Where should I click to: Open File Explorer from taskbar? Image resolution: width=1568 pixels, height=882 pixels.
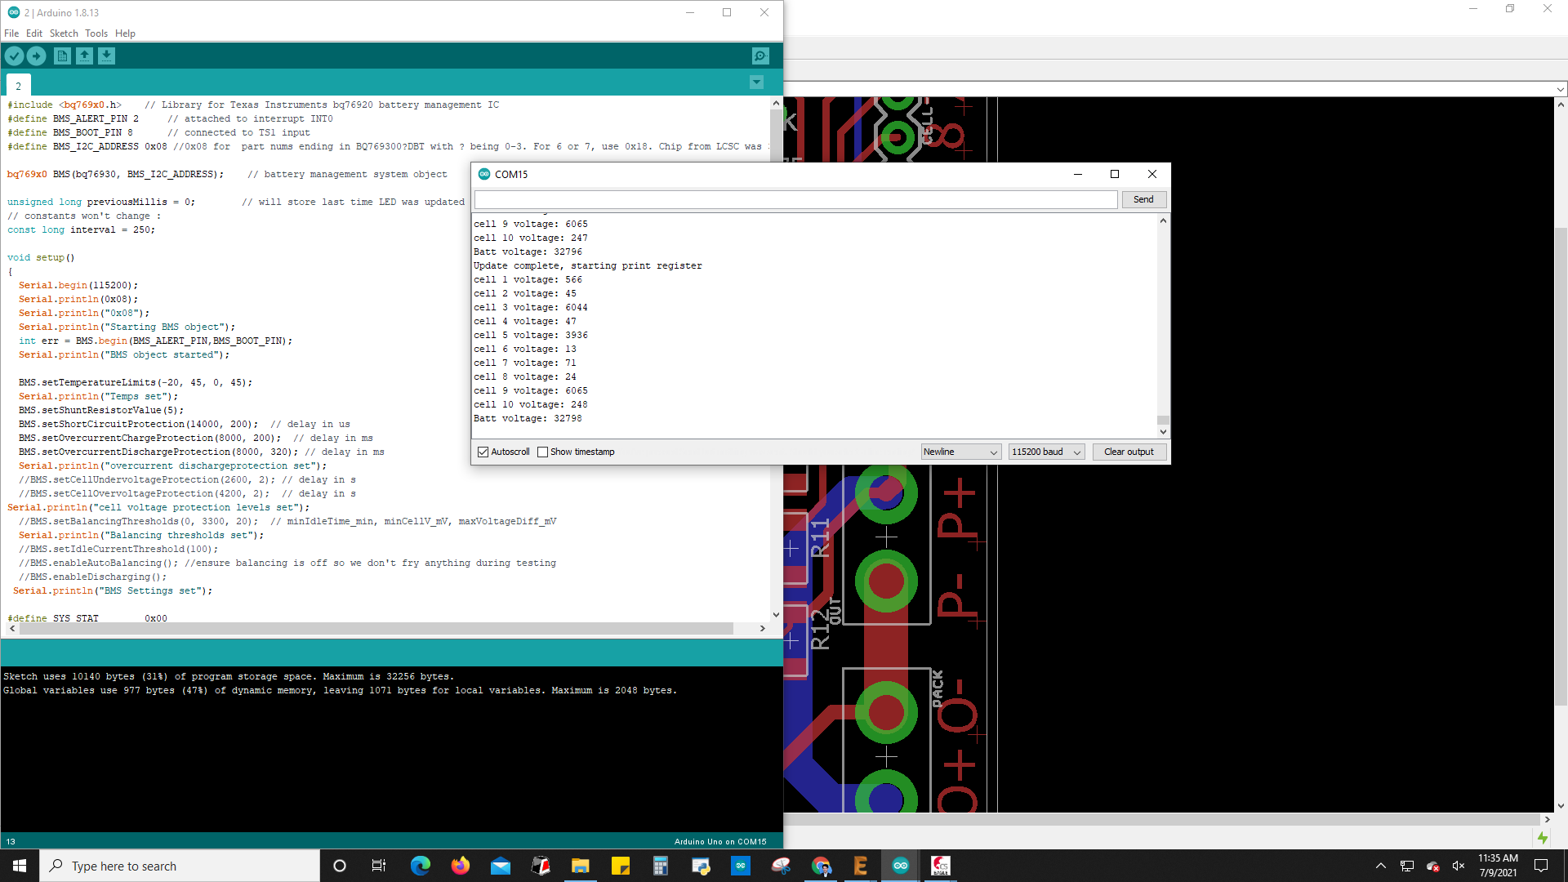click(580, 866)
